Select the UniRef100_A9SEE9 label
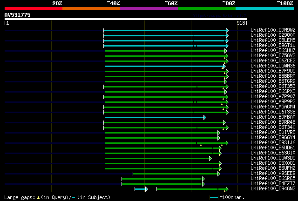298x201 pixels. point(273,174)
